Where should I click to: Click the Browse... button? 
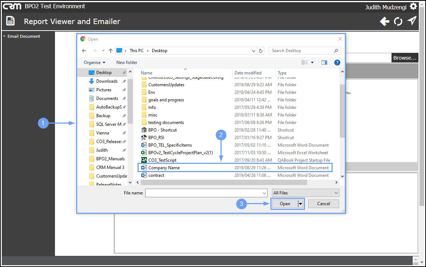[x=404, y=57]
